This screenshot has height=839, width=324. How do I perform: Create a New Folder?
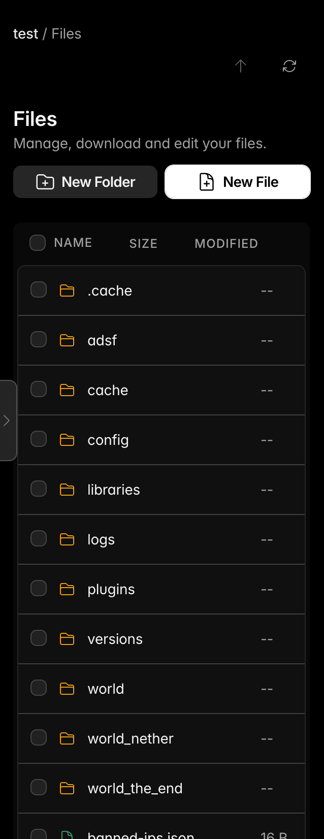coord(85,182)
